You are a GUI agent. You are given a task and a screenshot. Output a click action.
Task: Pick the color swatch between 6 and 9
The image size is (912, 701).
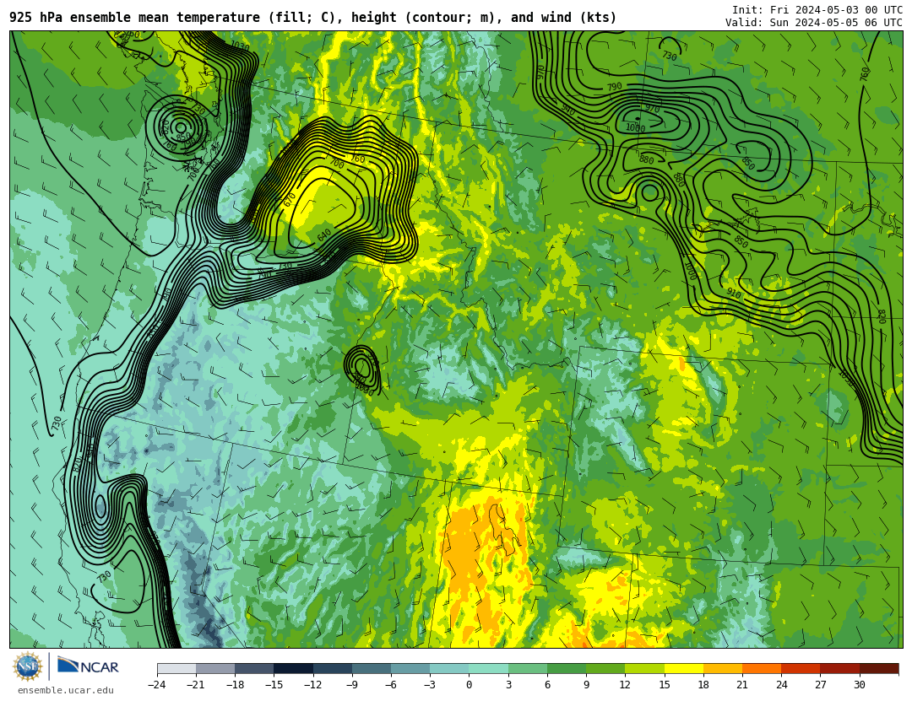pyautogui.click(x=567, y=668)
